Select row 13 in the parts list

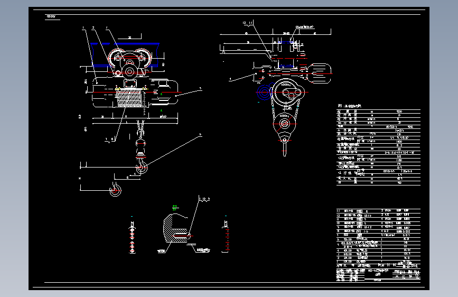pos(378,211)
